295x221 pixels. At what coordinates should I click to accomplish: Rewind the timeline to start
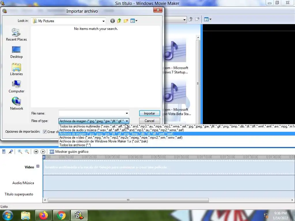36,152
